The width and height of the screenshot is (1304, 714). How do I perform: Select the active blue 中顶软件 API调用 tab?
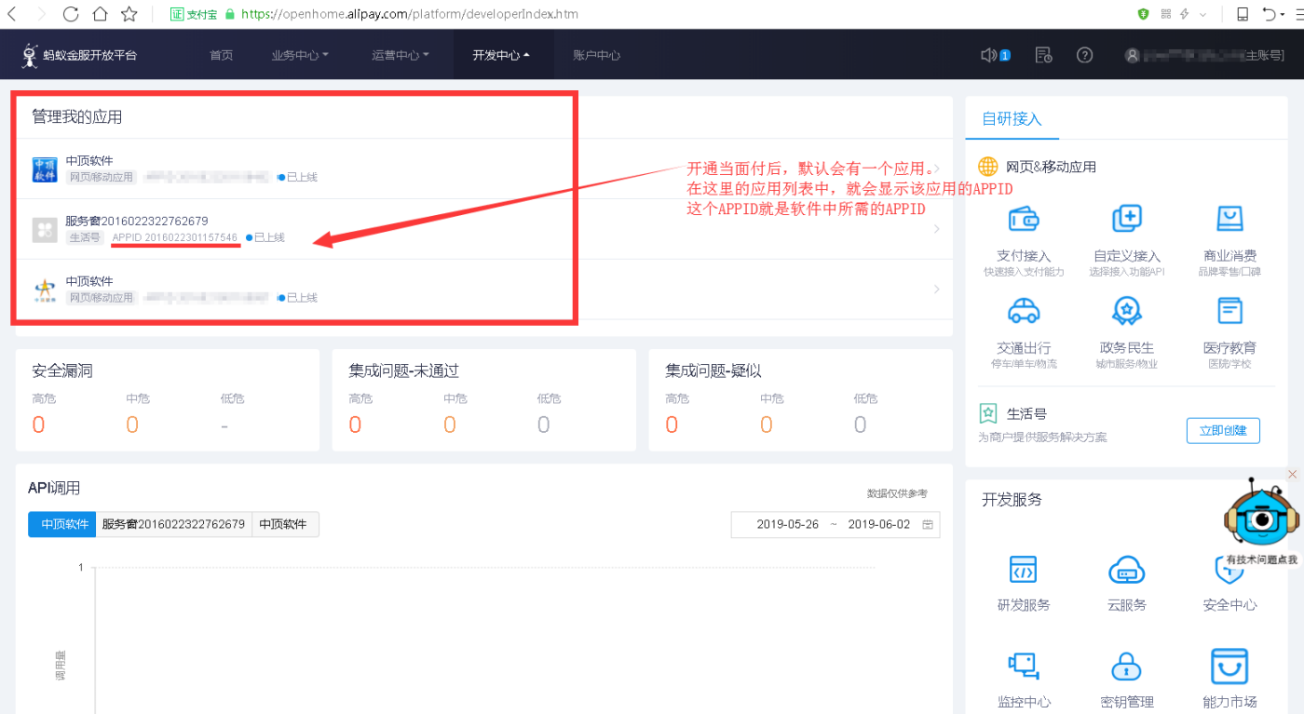click(x=62, y=524)
